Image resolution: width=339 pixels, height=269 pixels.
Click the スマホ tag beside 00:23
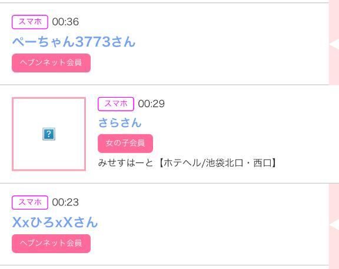pos(30,202)
